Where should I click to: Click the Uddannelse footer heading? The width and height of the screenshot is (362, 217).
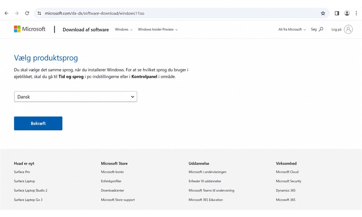pyautogui.click(x=199, y=163)
